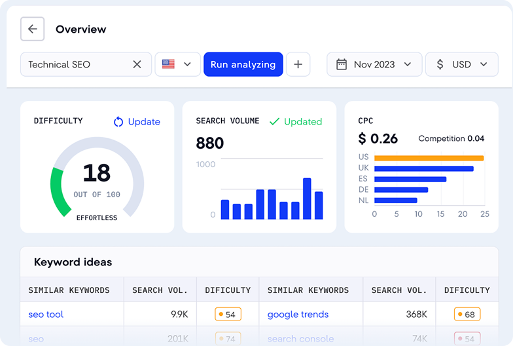Click the plus button beside Run analyzing
This screenshot has height=346, width=513.
point(298,64)
